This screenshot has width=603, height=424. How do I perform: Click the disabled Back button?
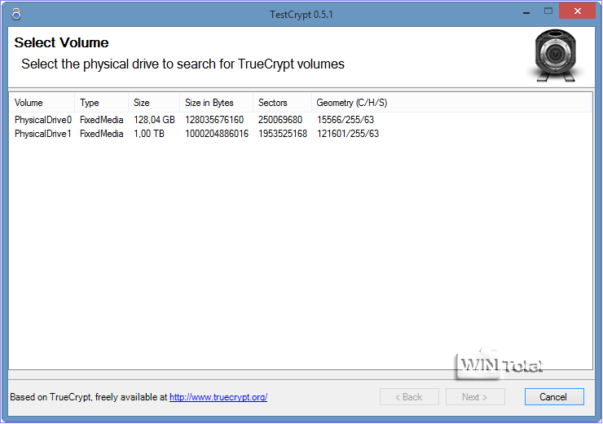409,396
